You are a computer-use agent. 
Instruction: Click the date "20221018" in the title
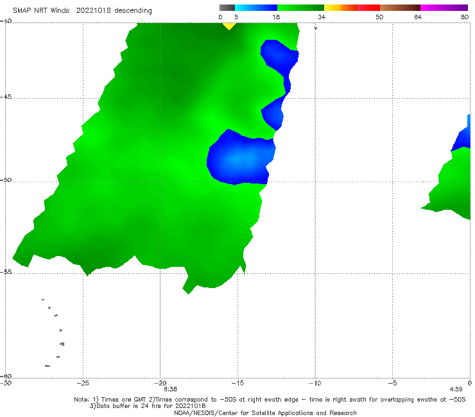pyautogui.click(x=93, y=10)
